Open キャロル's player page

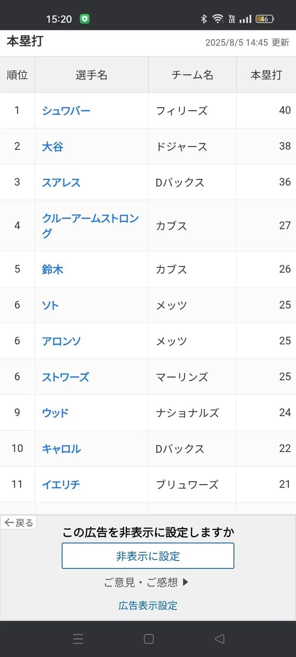pyautogui.click(x=61, y=449)
